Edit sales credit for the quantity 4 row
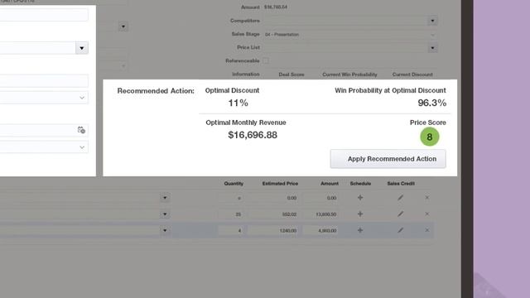The height and width of the screenshot is (298, 530). pyautogui.click(x=401, y=230)
